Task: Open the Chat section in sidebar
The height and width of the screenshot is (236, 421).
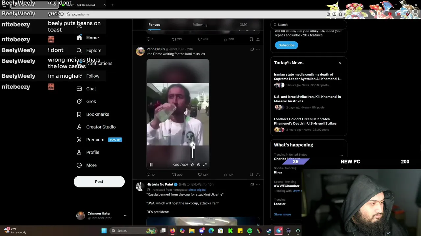Action: [x=86, y=89]
